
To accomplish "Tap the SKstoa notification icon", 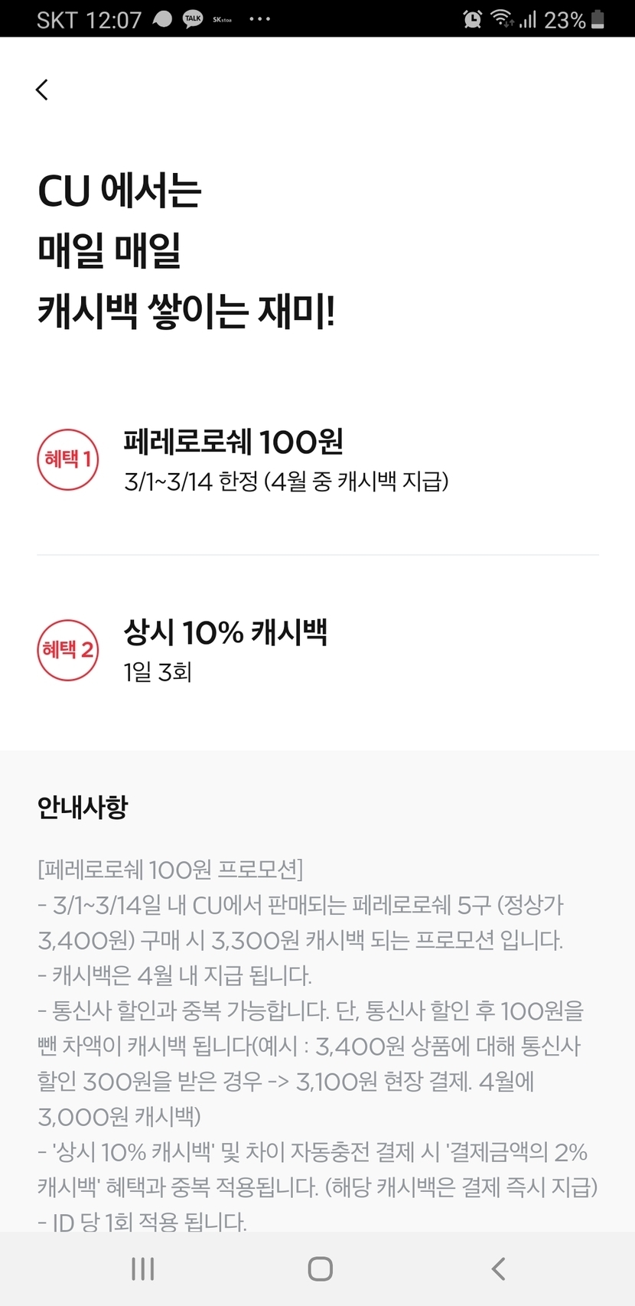I will pos(222,19).
